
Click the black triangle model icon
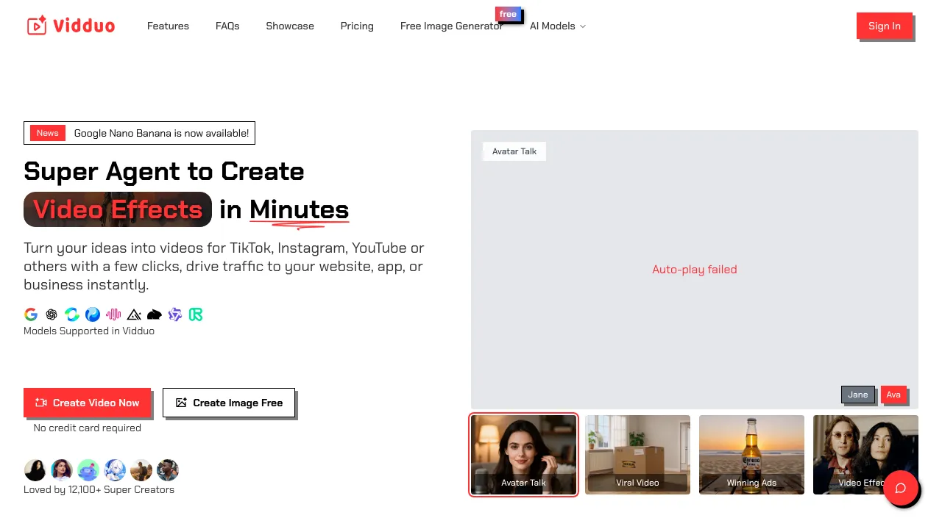(x=134, y=314)
